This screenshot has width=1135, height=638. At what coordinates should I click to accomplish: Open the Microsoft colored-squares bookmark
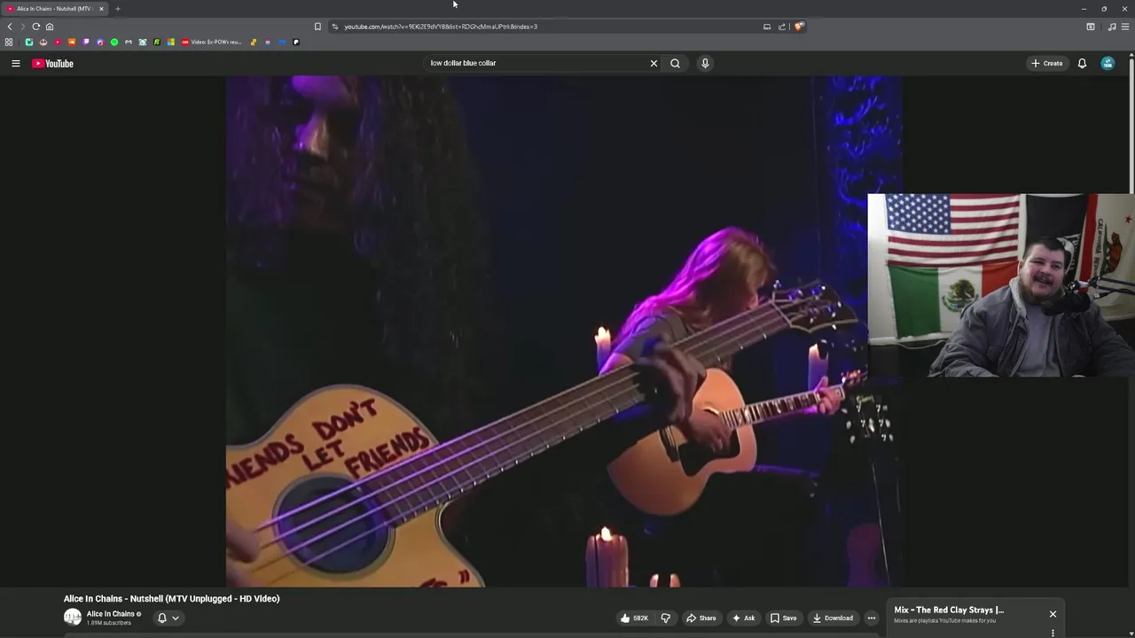point(171,42)
